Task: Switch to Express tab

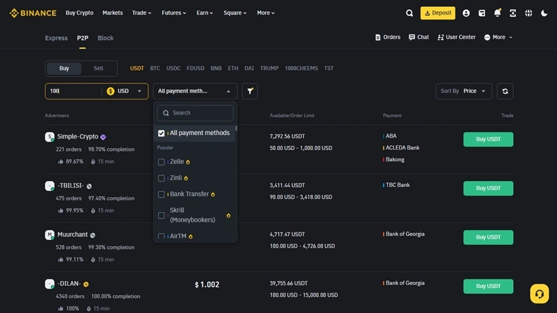Action: pos(56,38)
